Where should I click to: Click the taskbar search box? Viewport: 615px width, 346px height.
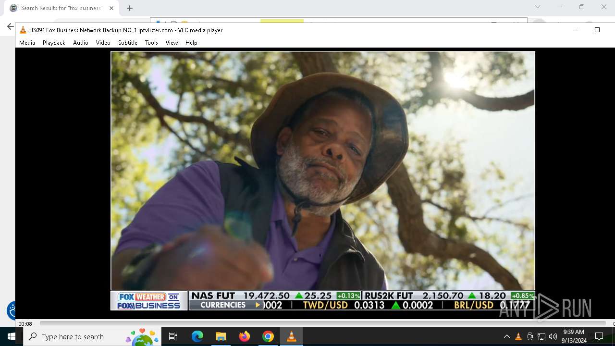coord(92,336)
